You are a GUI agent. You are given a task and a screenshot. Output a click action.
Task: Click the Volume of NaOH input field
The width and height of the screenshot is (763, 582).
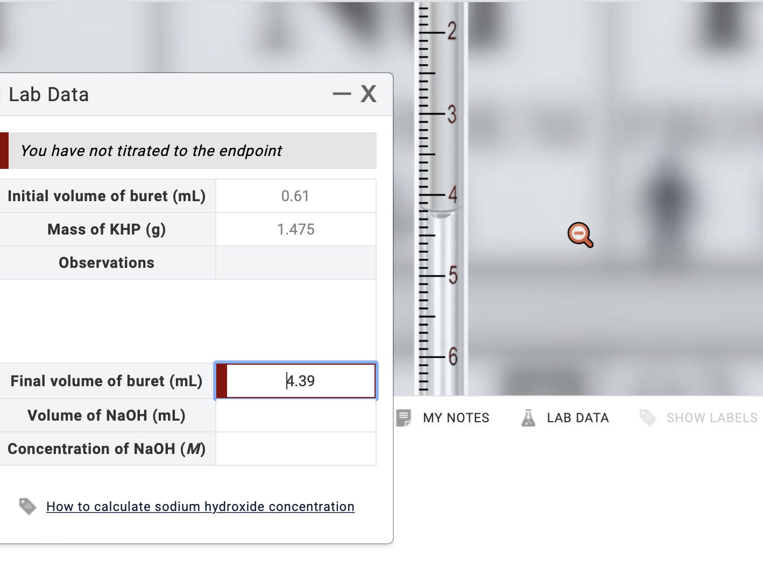(x=295, y=415)
